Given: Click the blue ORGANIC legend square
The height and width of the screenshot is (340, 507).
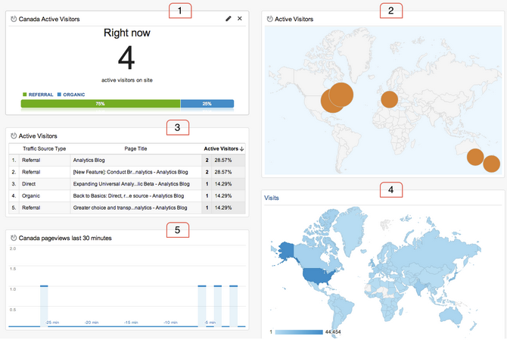Looking at the screenshot, I should (x=59, y=95).
